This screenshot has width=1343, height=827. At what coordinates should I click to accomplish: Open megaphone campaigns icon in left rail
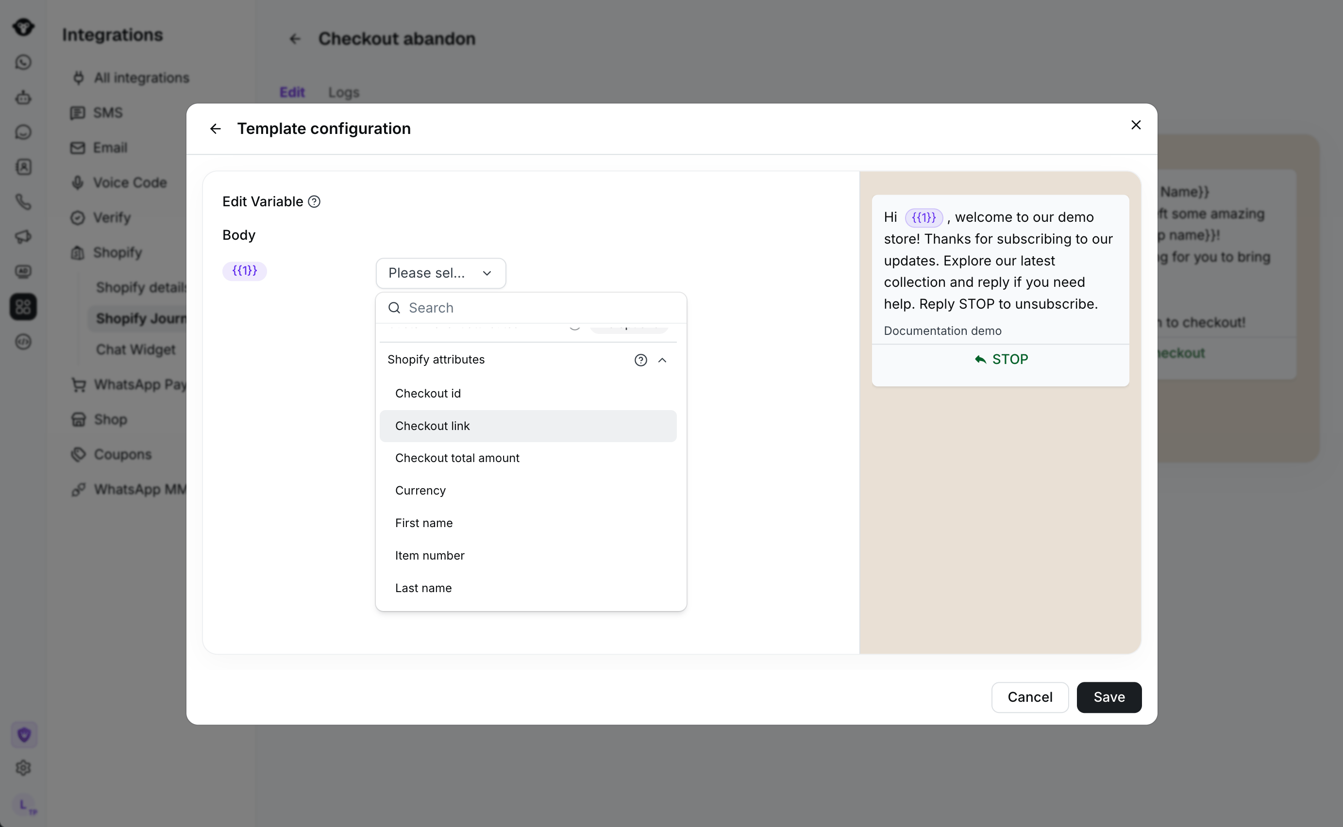tap(23, 237)
